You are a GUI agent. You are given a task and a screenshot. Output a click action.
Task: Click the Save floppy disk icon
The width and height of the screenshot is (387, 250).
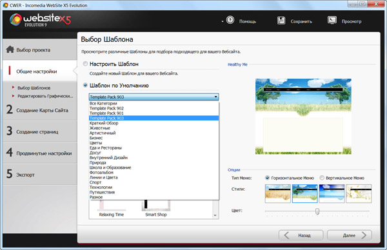[281, 20]
